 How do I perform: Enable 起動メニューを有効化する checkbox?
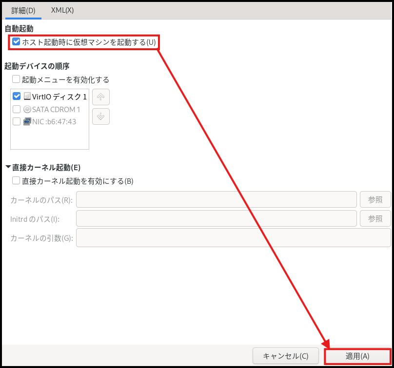[16, 79]
